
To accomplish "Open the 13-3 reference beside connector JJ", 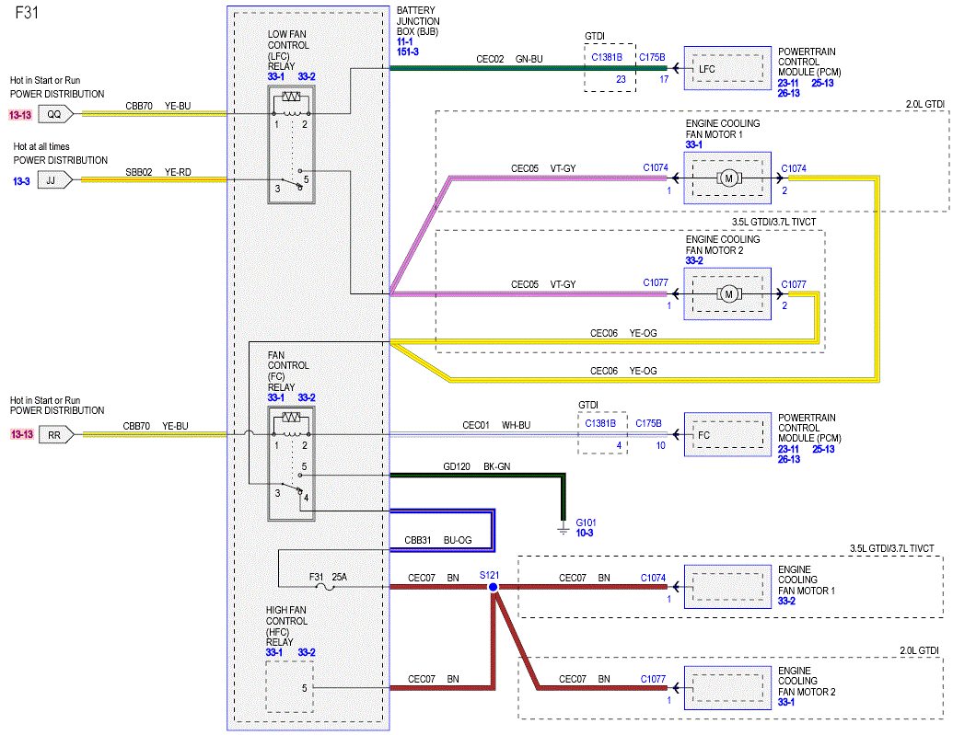I will [21, 181].
